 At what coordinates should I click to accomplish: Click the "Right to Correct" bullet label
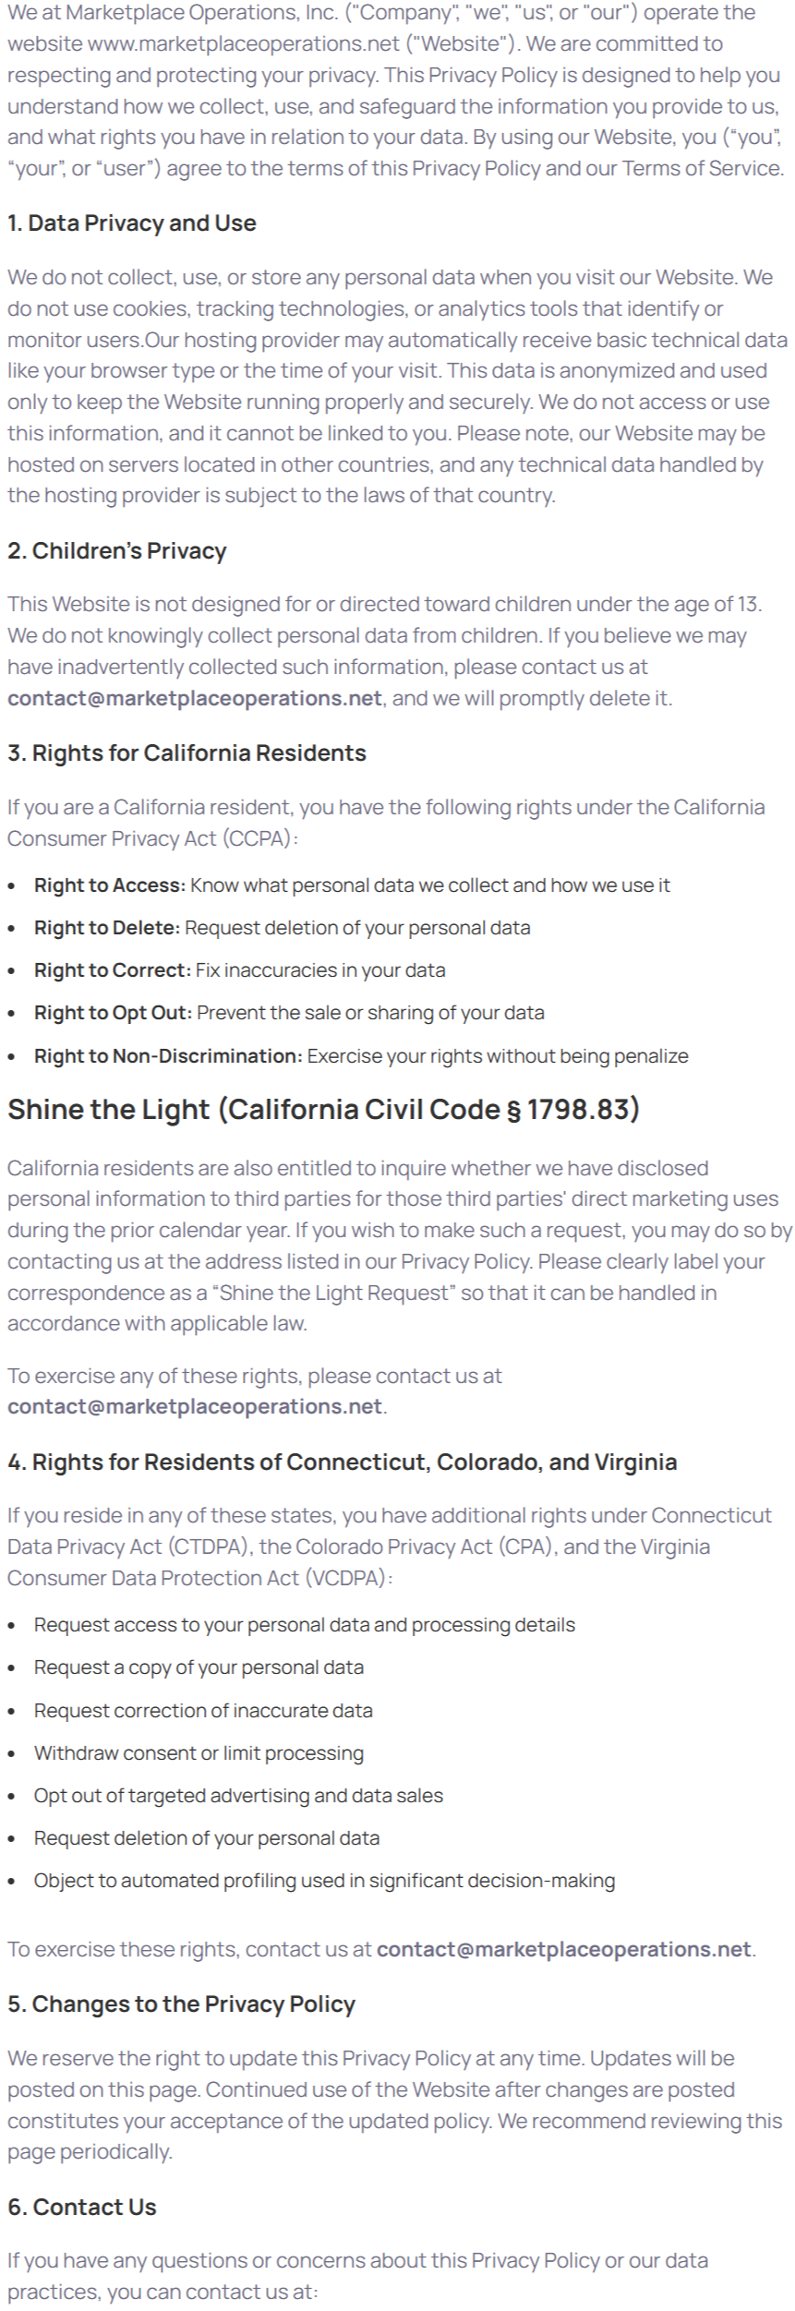pos(113,970)
